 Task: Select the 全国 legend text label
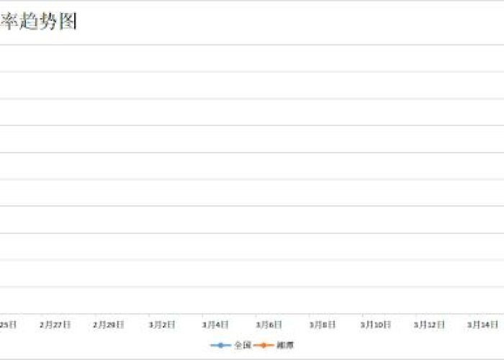pos(242,346)
